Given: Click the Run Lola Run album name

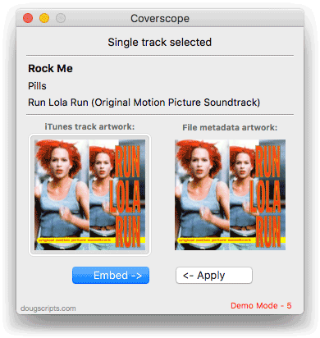Looking at the screenshot, I should (x=144, y=103).
